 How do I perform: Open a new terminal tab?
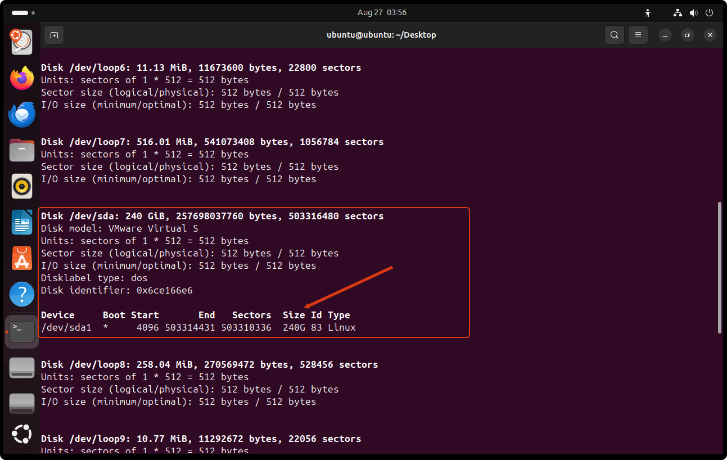(x=54, y=35)
